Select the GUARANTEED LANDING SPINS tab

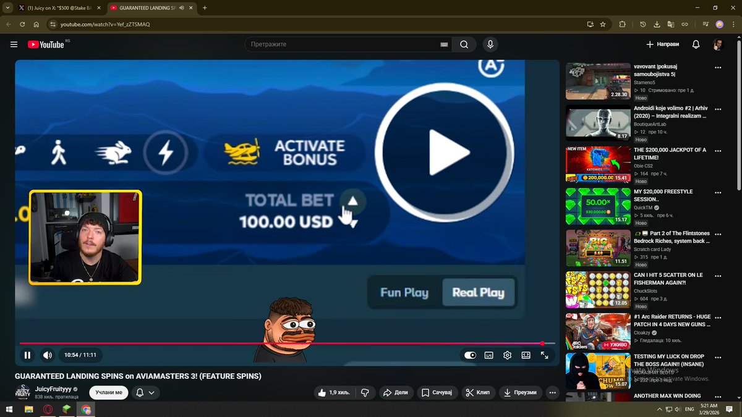click(150, 8)
